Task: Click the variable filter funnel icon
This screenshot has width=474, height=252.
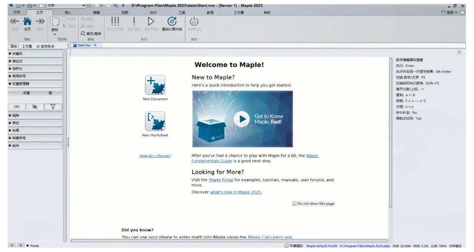Action: [x=53, y=106]
